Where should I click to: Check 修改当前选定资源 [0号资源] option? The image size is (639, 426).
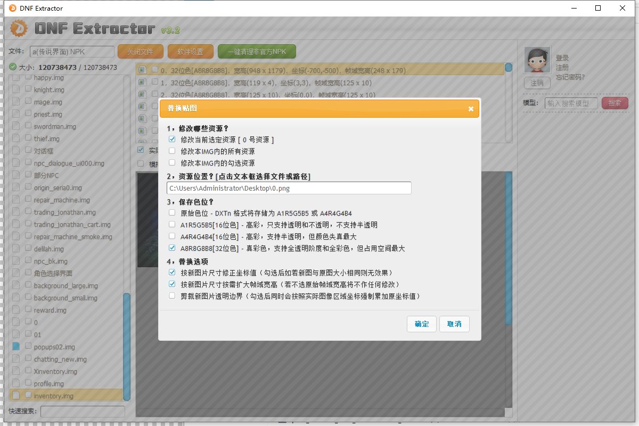coord(172,140)
